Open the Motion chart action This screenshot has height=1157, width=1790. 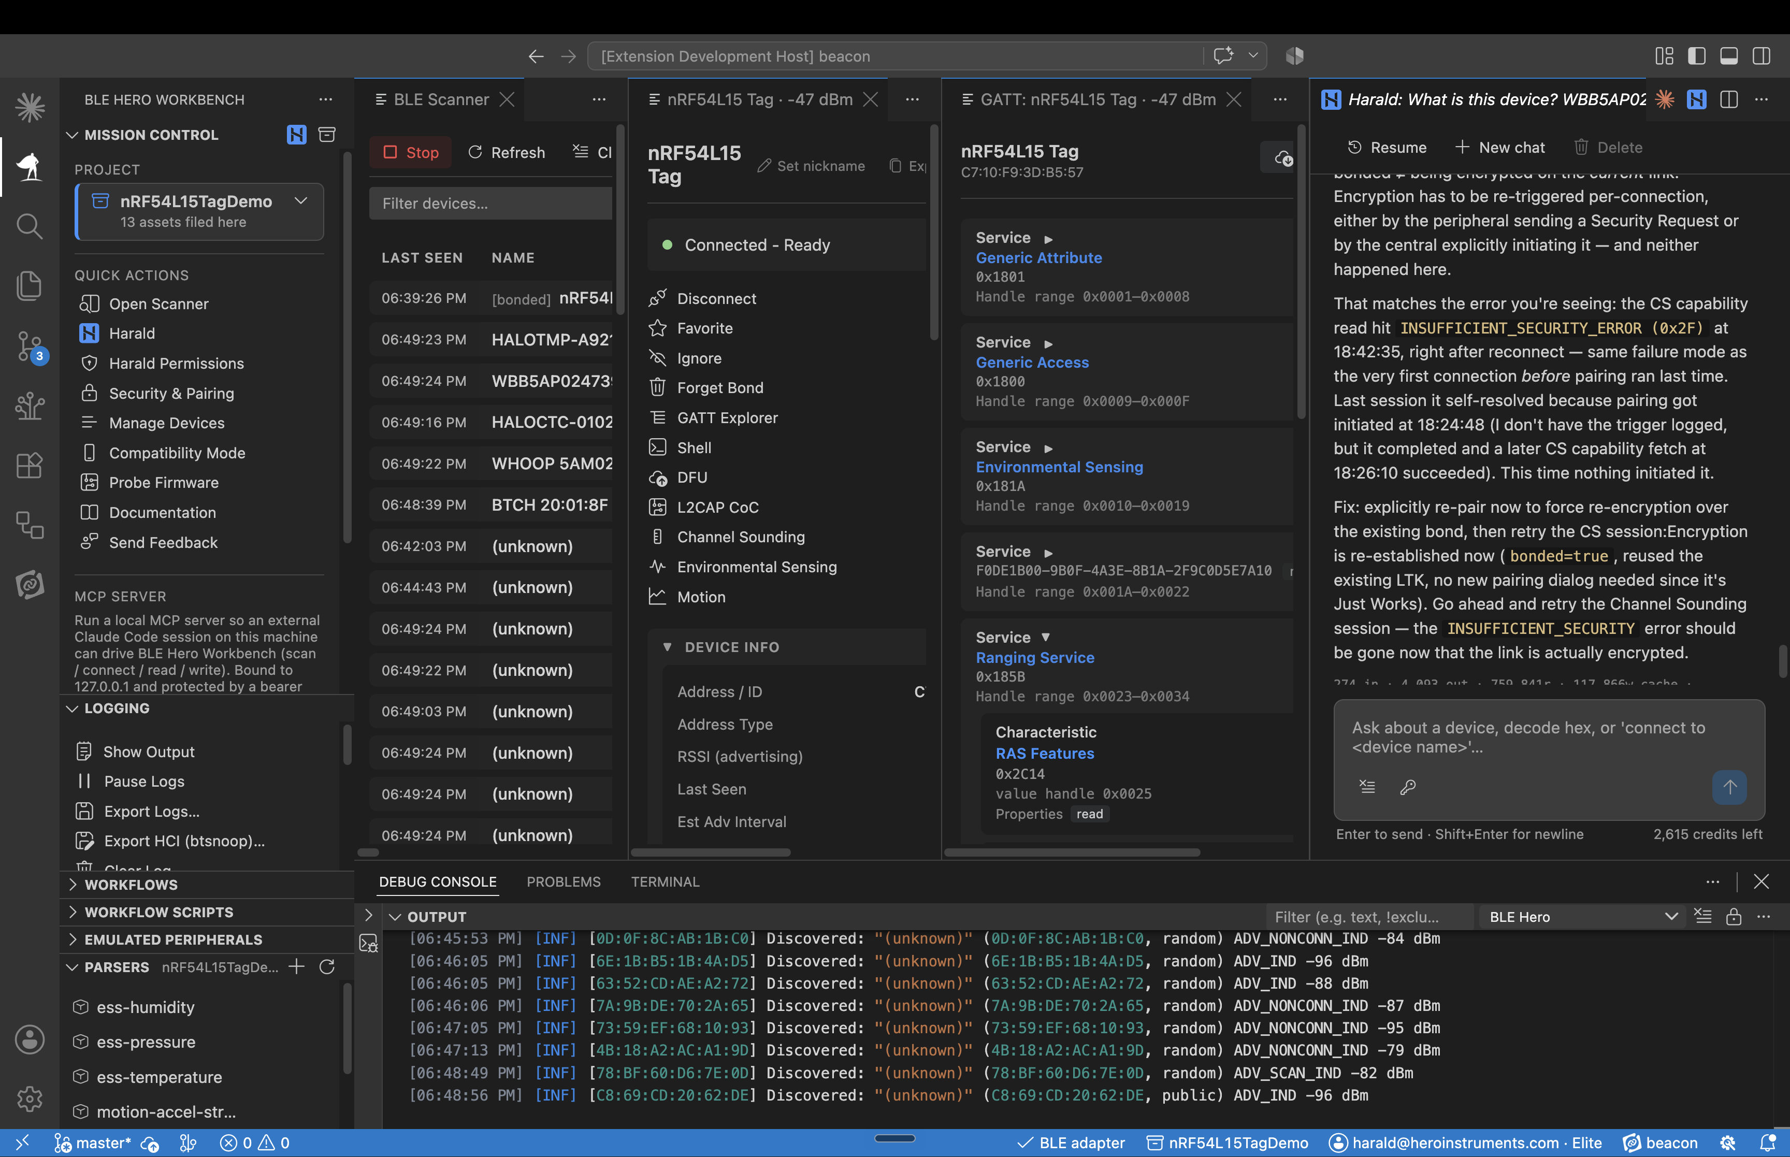point(701,597)
